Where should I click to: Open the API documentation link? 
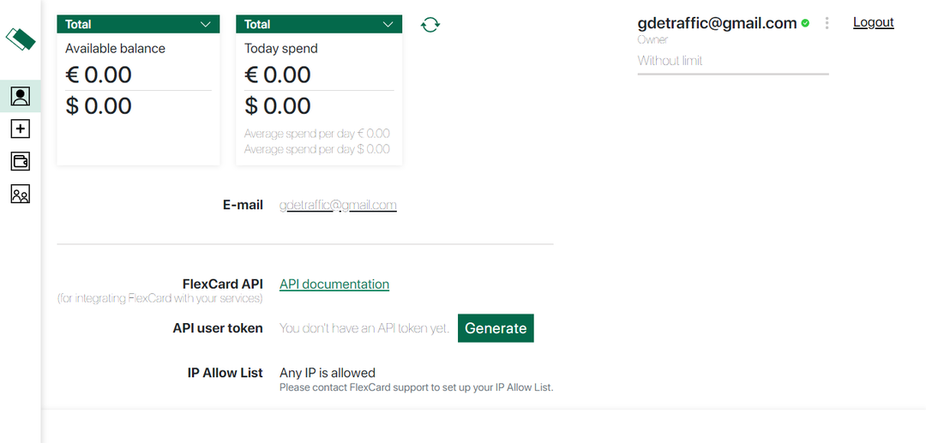click(334, 284)
